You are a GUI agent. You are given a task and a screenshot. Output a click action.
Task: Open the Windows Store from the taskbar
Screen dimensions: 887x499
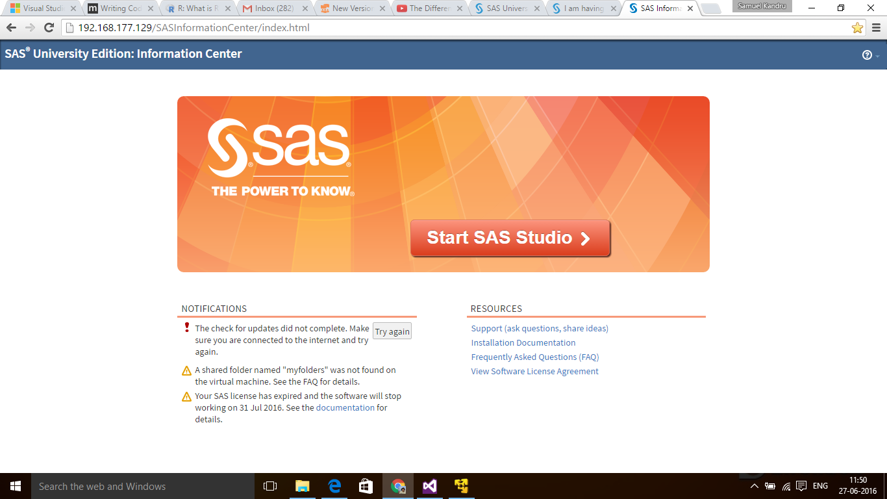coord(366,485)
